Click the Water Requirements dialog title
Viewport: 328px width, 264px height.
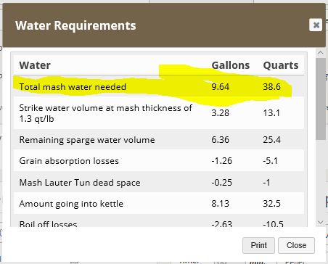pos(75,25)
